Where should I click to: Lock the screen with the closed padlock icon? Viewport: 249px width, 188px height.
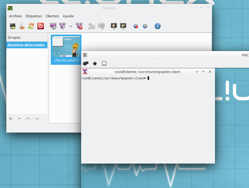click(114, 26)
